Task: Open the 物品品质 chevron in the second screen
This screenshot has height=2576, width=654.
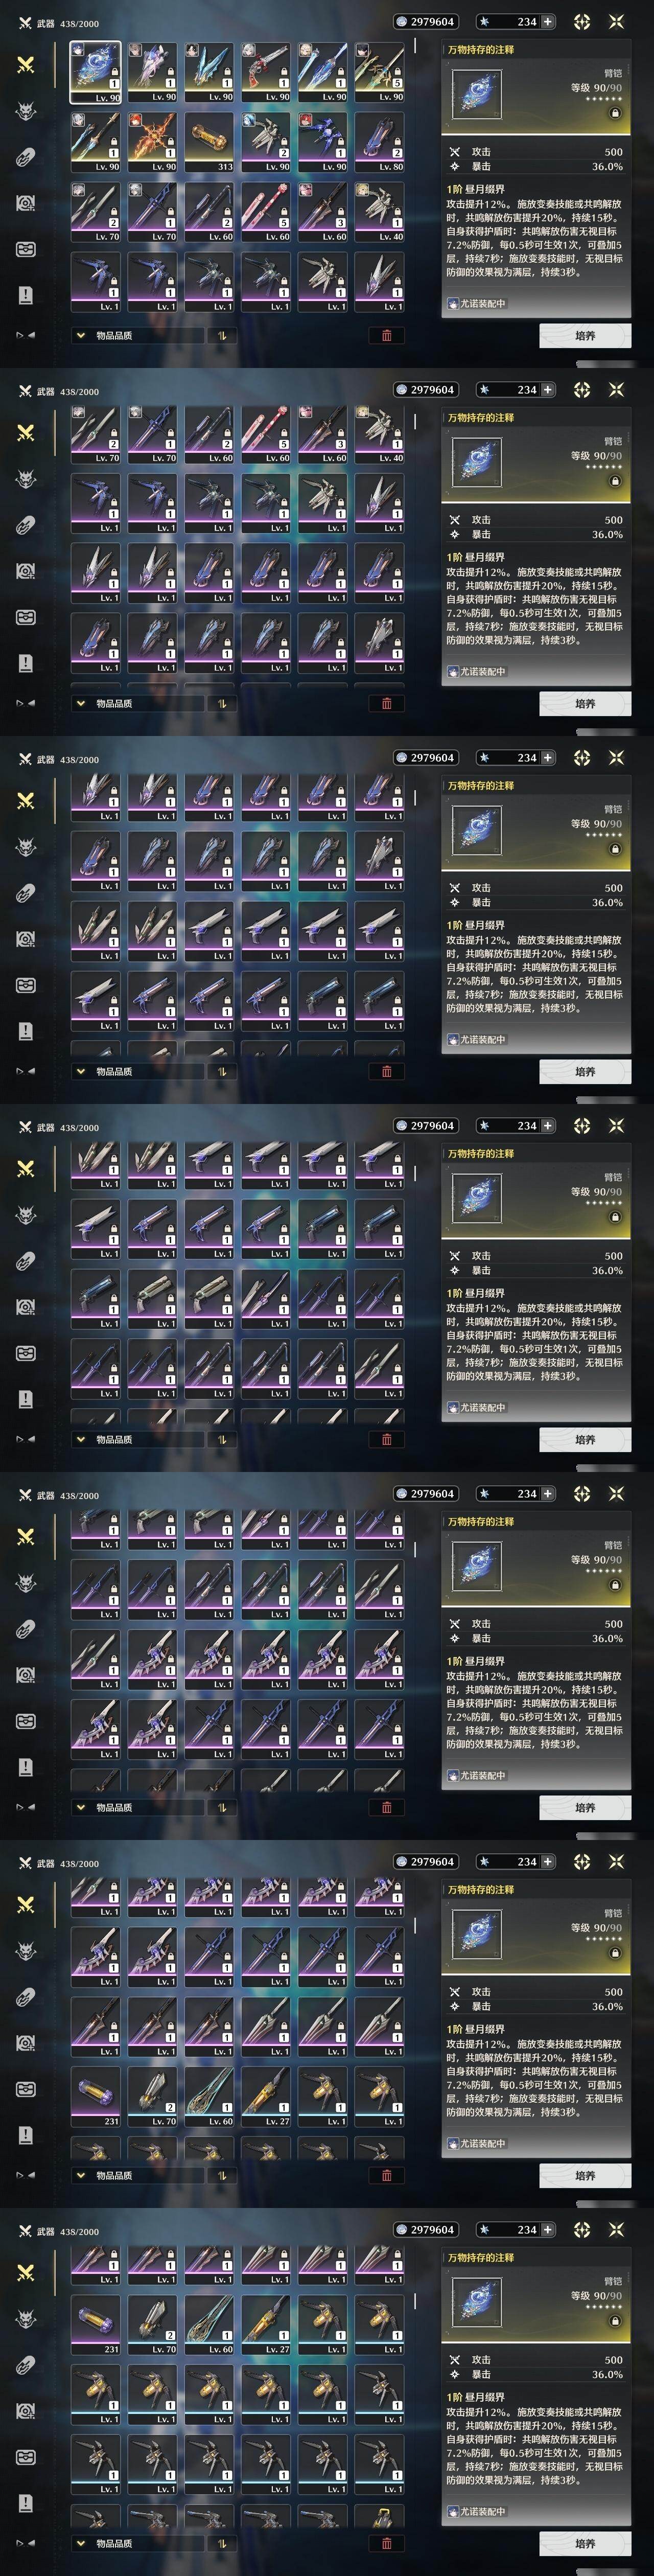Action: (81, 704)
